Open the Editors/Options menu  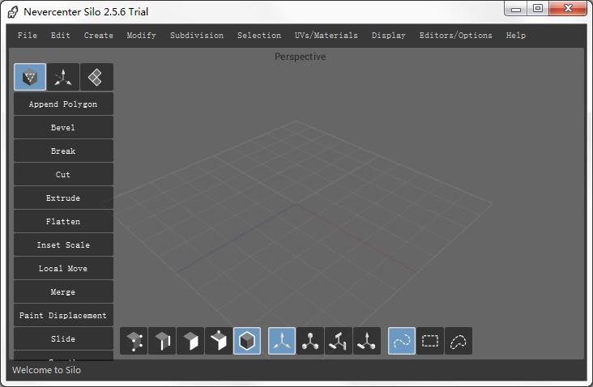456,35
